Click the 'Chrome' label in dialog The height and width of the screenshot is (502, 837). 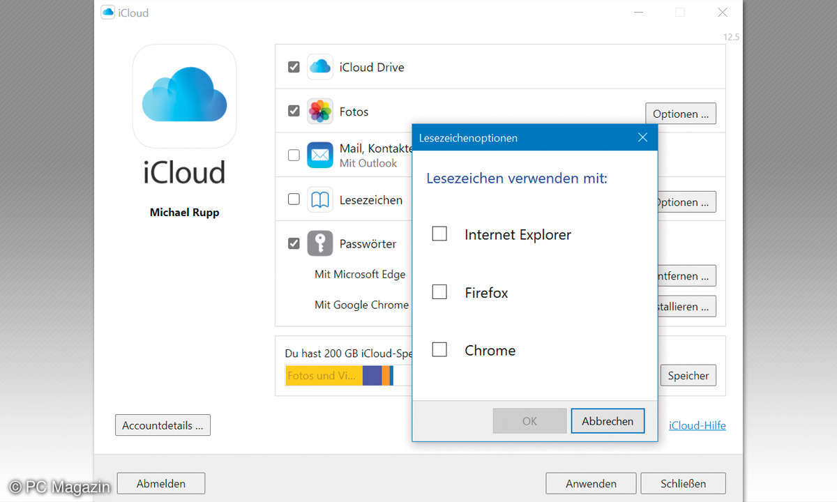[x=490, y=351]
